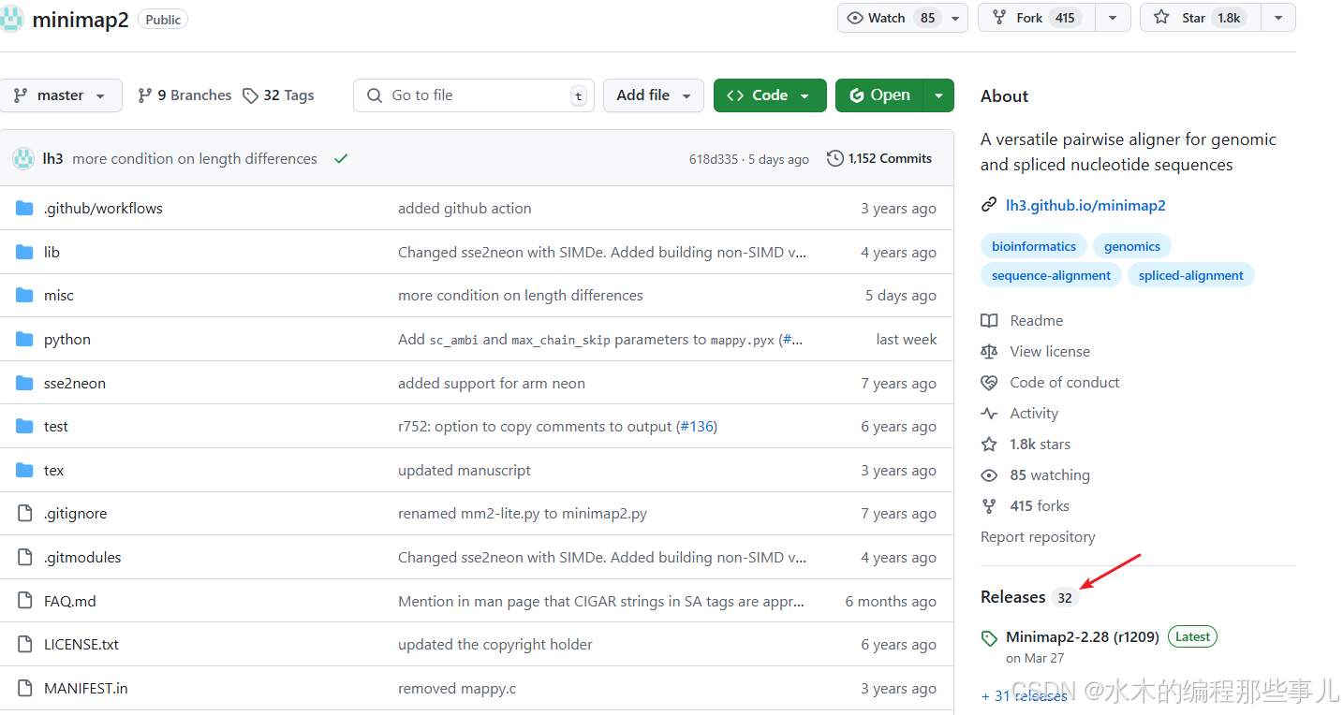Click the Code of conduct heart icon
The image size is (1343, 715).
[989, 382]
